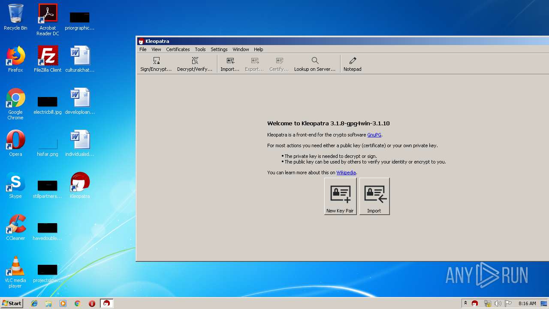Select the havedouble desktop file
Viewport: 549px width, 309px height.
click(48, 232)
